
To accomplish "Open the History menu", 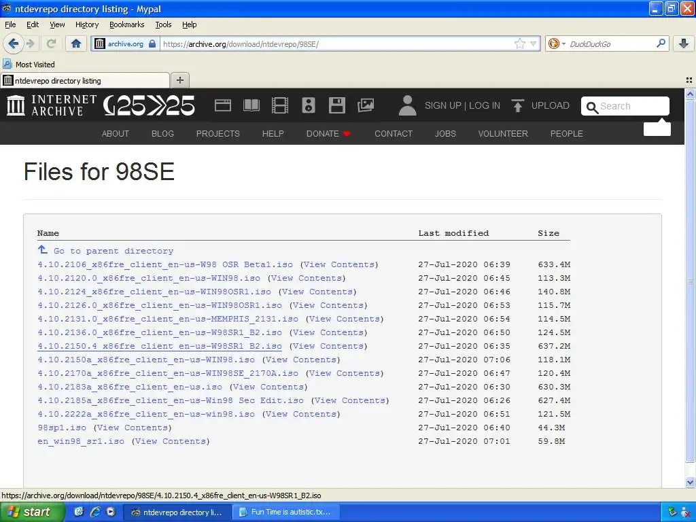I will point(86,24).
